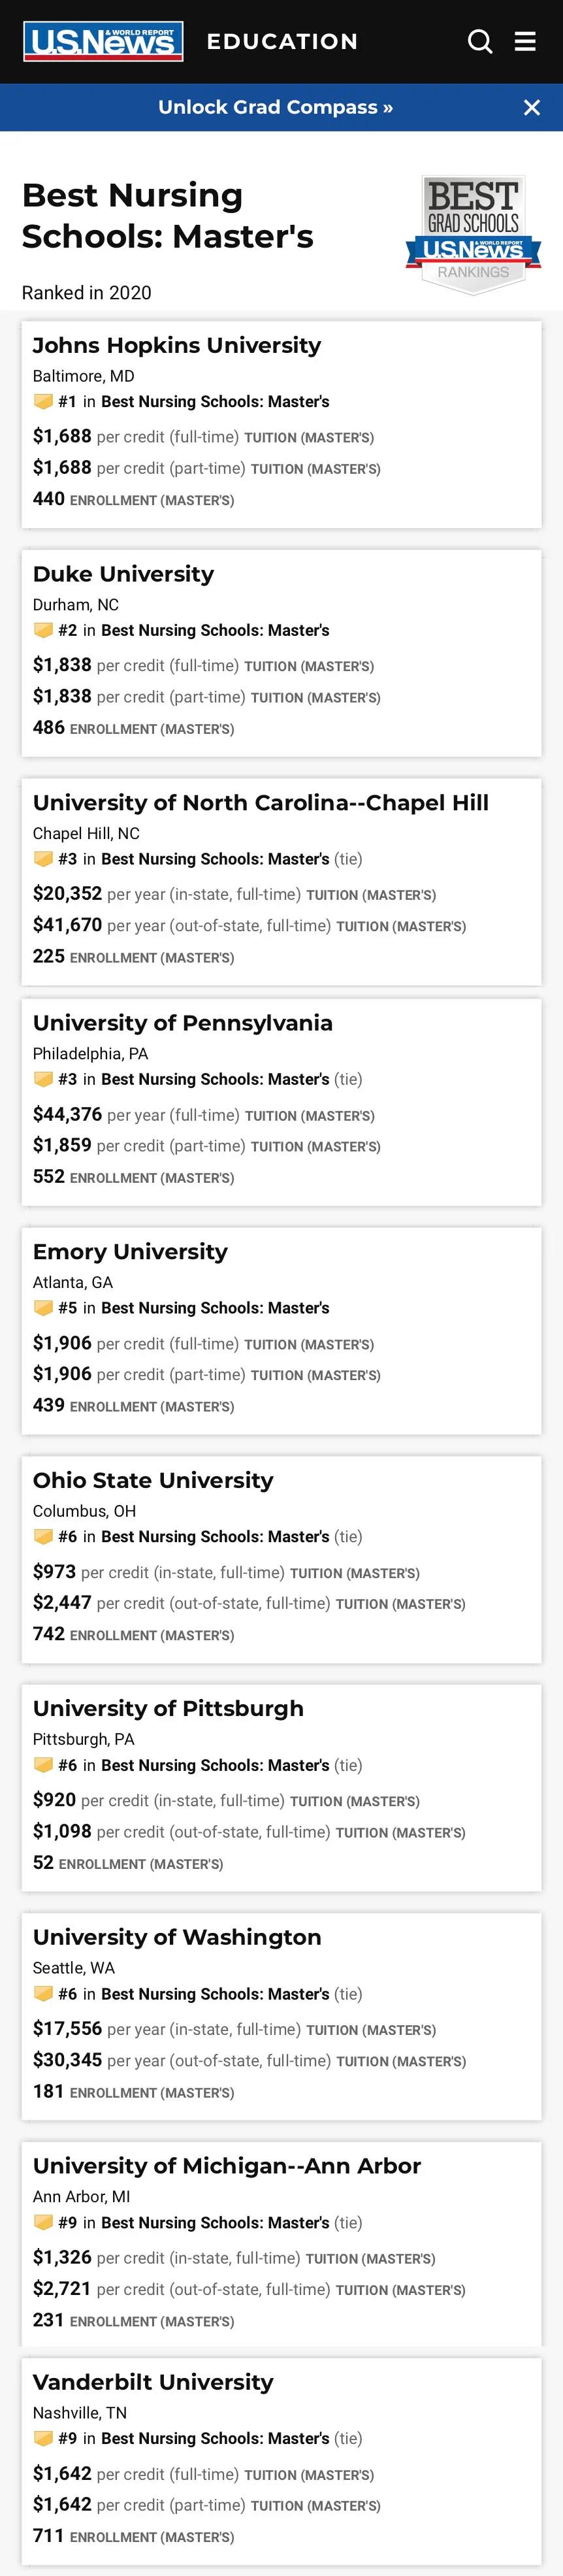Open the hamburger menu
This screenshot has height=2576, width=563.
coord(525,41)
